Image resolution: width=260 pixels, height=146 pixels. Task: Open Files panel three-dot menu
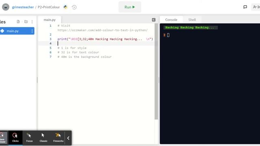click(x=32, y=21)
